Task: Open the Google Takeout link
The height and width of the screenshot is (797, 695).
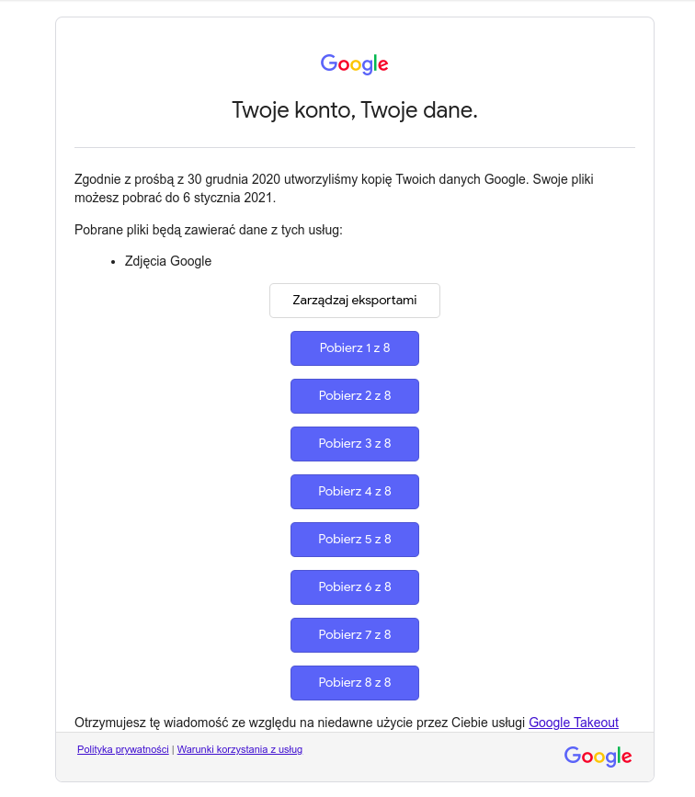Action: click(574, 723)
